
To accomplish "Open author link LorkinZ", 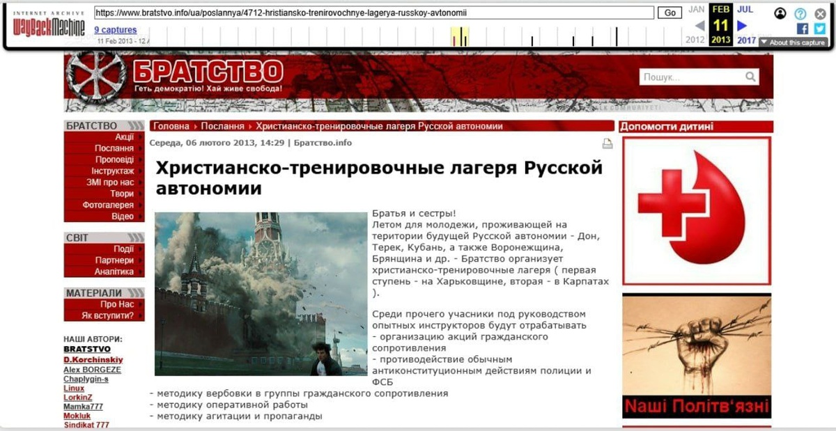I will (77, 398).
